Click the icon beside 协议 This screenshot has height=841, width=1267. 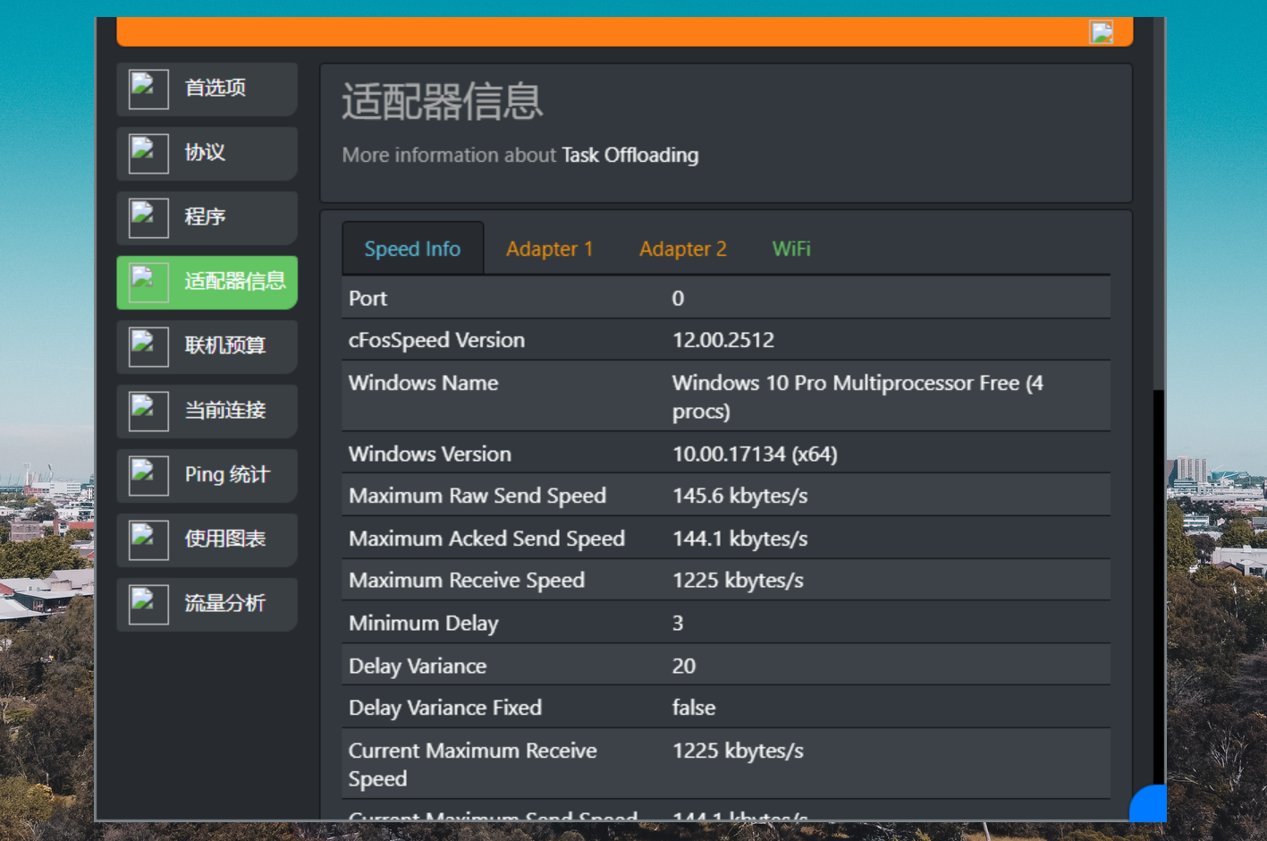click(148, 154)
